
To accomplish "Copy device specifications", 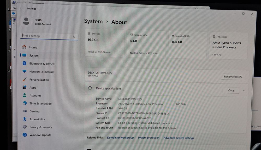I will 231,90.
